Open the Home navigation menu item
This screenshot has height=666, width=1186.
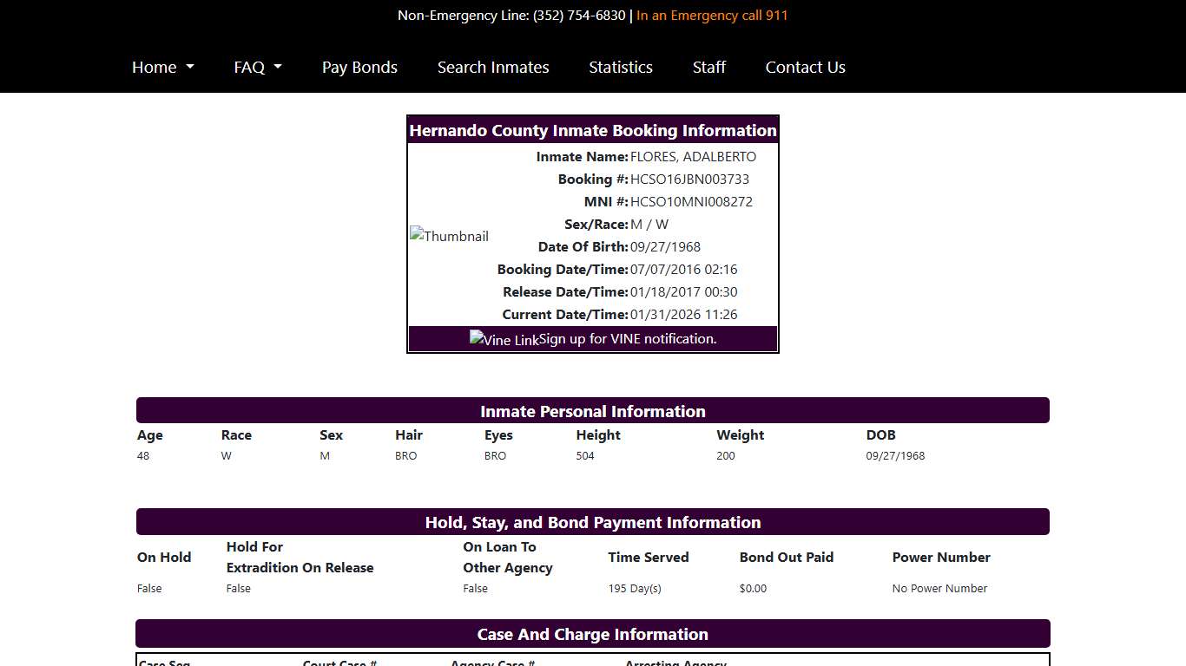click(x=155, y=67)
